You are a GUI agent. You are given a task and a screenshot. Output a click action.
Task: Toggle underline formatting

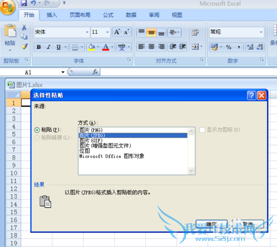59,47
